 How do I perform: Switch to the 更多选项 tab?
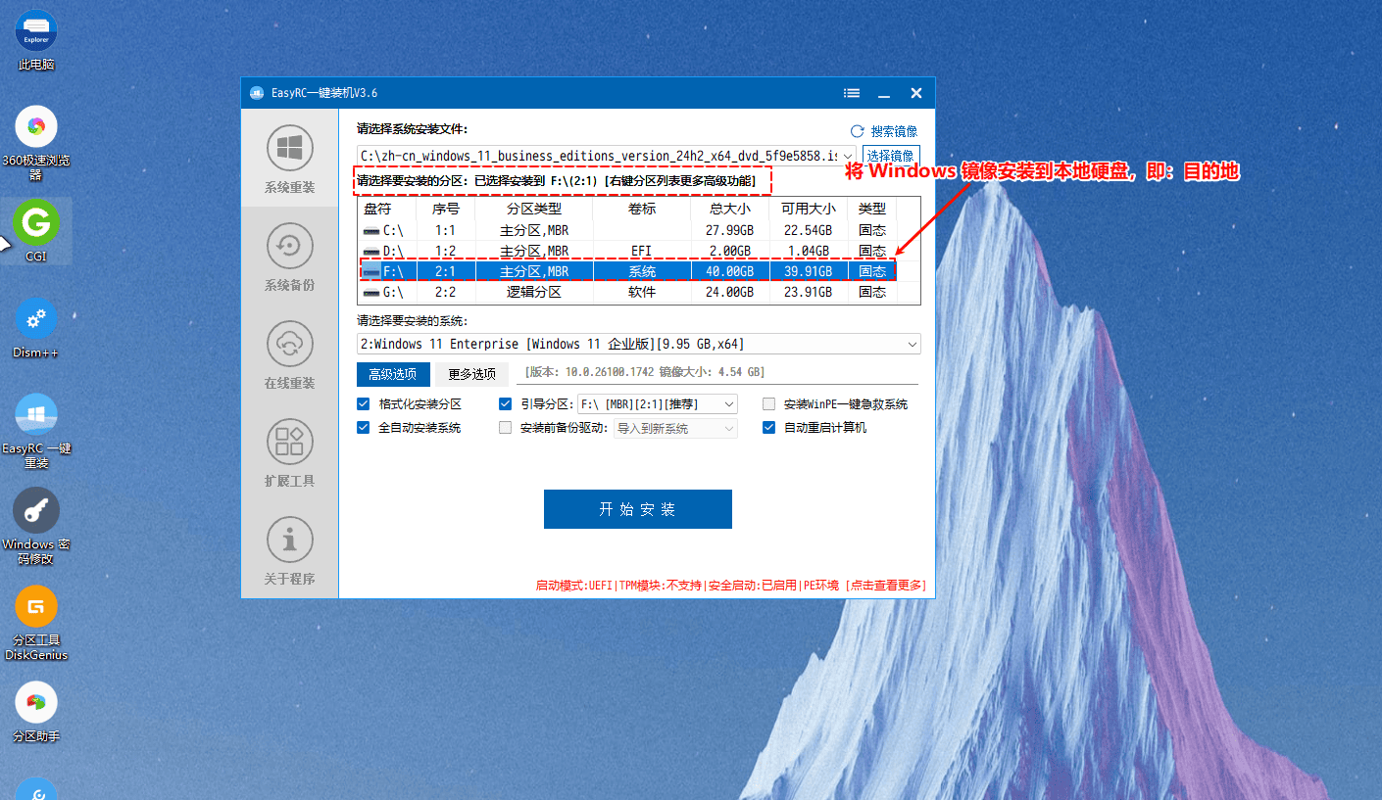[471, 374]
